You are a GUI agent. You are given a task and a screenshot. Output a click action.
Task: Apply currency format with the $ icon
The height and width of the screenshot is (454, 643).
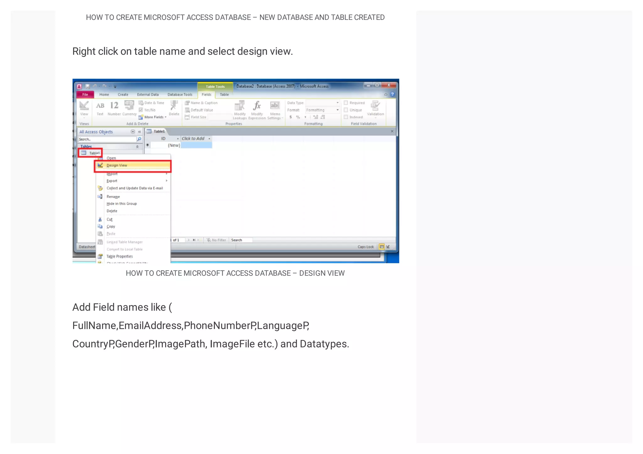tap(291, 117)
